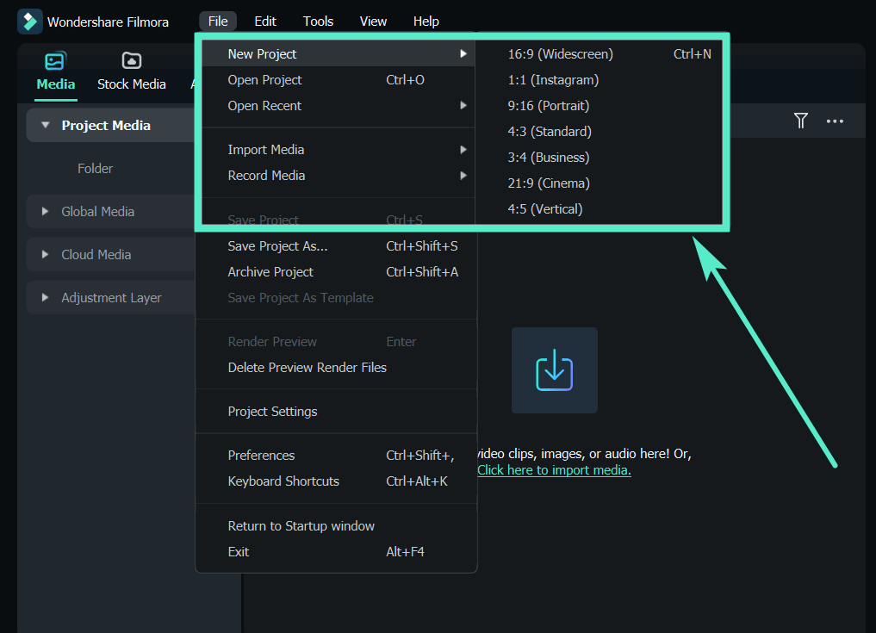
Task: Choose Exit from File menu
Action: pos(336,551)
